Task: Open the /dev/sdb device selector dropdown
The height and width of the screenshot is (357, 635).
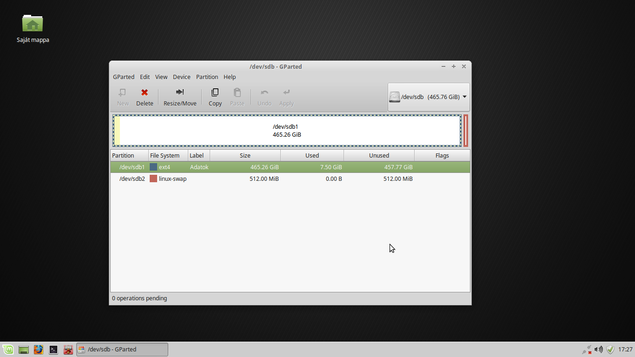Action: point(429,97)
